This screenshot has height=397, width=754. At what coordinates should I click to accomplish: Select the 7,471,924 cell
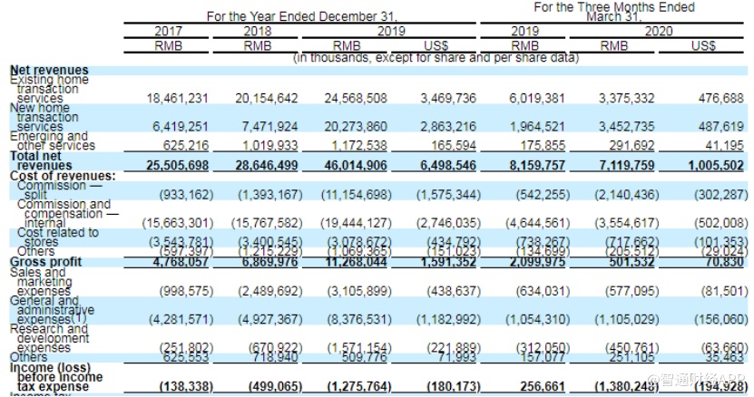pos(269,127)
